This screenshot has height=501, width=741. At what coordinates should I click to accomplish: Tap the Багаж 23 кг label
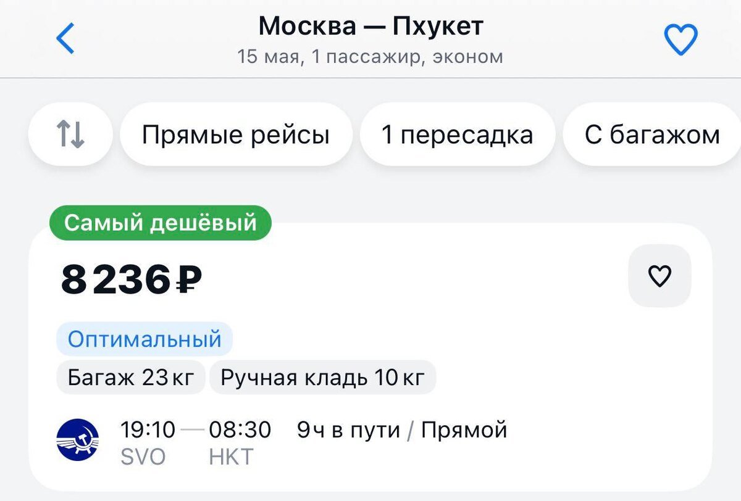click(x=131, y=377)
